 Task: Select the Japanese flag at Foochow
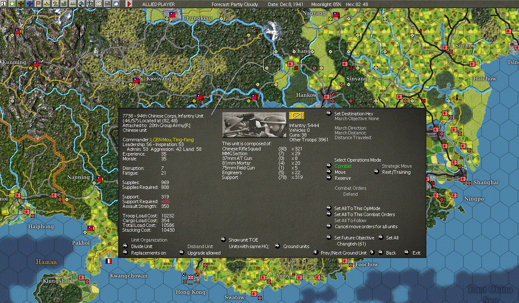pyautogui.click(x=345, y=261)
